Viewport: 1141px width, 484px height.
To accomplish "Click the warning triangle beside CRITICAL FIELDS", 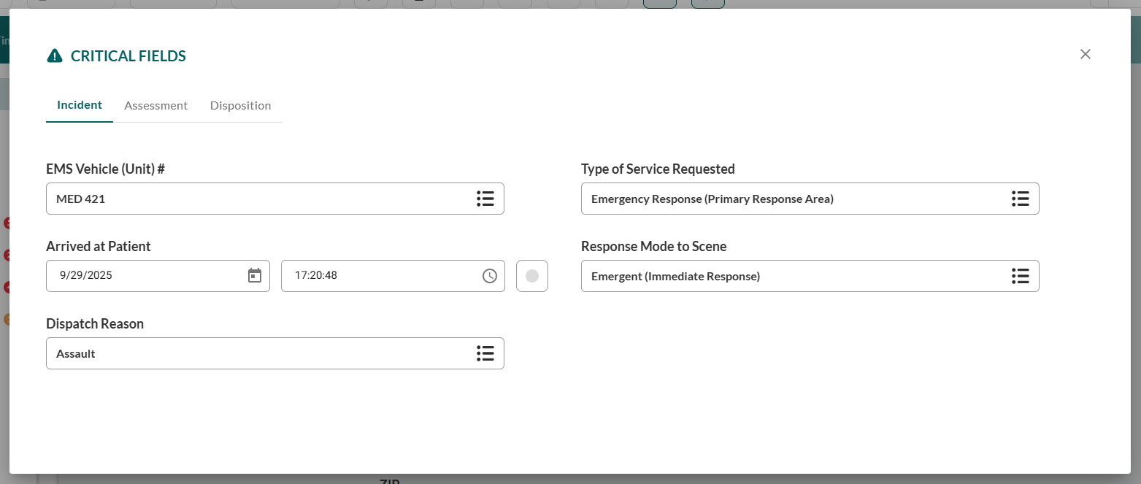I will pos(55,55).
